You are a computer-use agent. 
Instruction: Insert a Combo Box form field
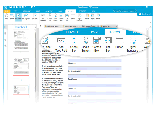pyautogui.click(x=61, y=17)
